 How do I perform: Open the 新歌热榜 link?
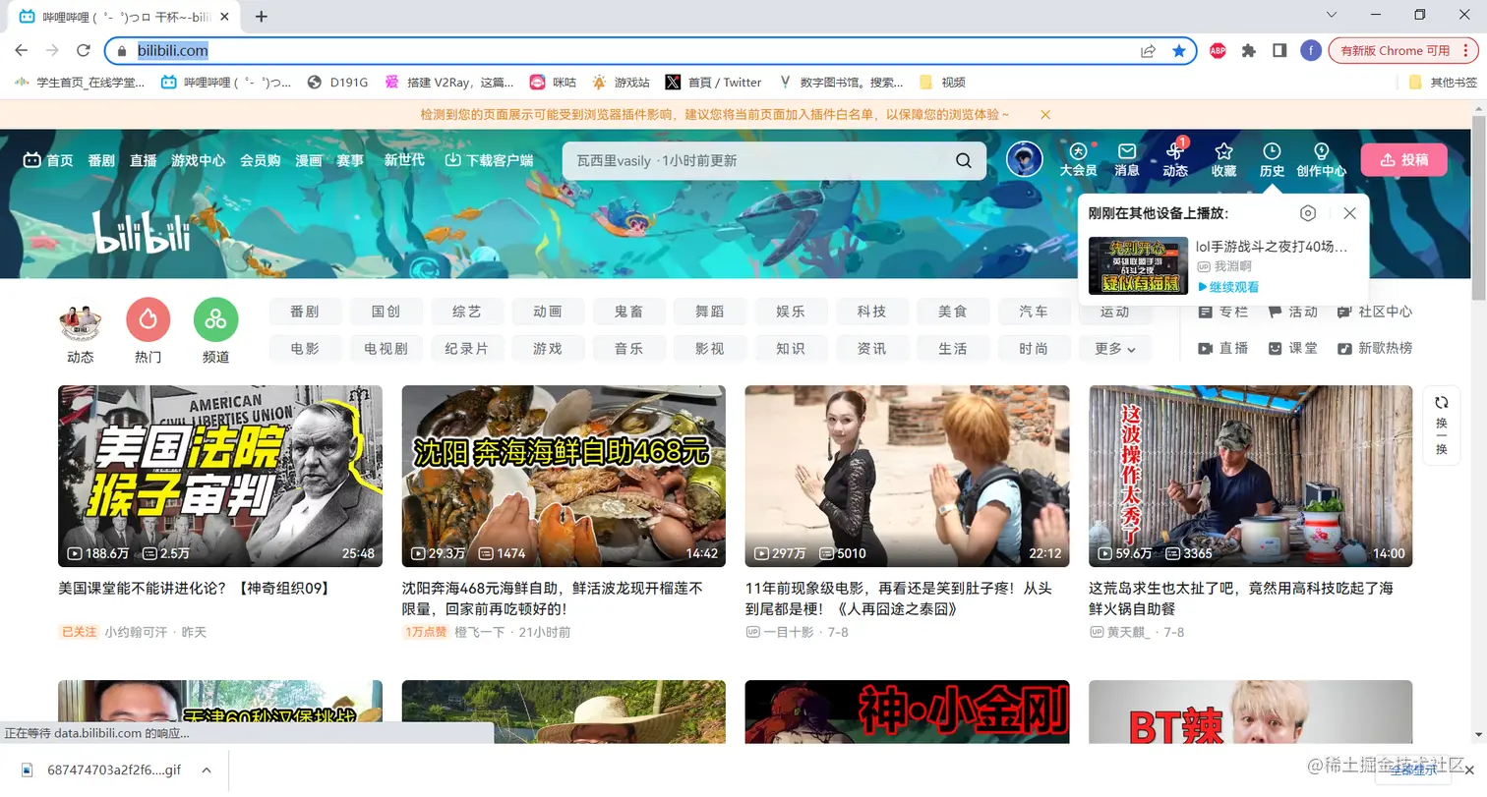1375,349
